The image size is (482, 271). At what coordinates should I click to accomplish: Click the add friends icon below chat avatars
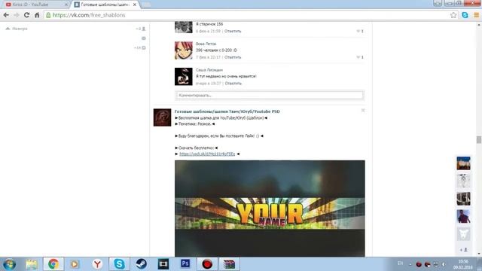464,250
